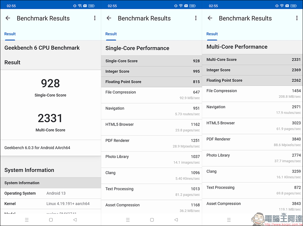Tap back arrow in left Geekbench screen
303x226 pixels.
[8, 18]
